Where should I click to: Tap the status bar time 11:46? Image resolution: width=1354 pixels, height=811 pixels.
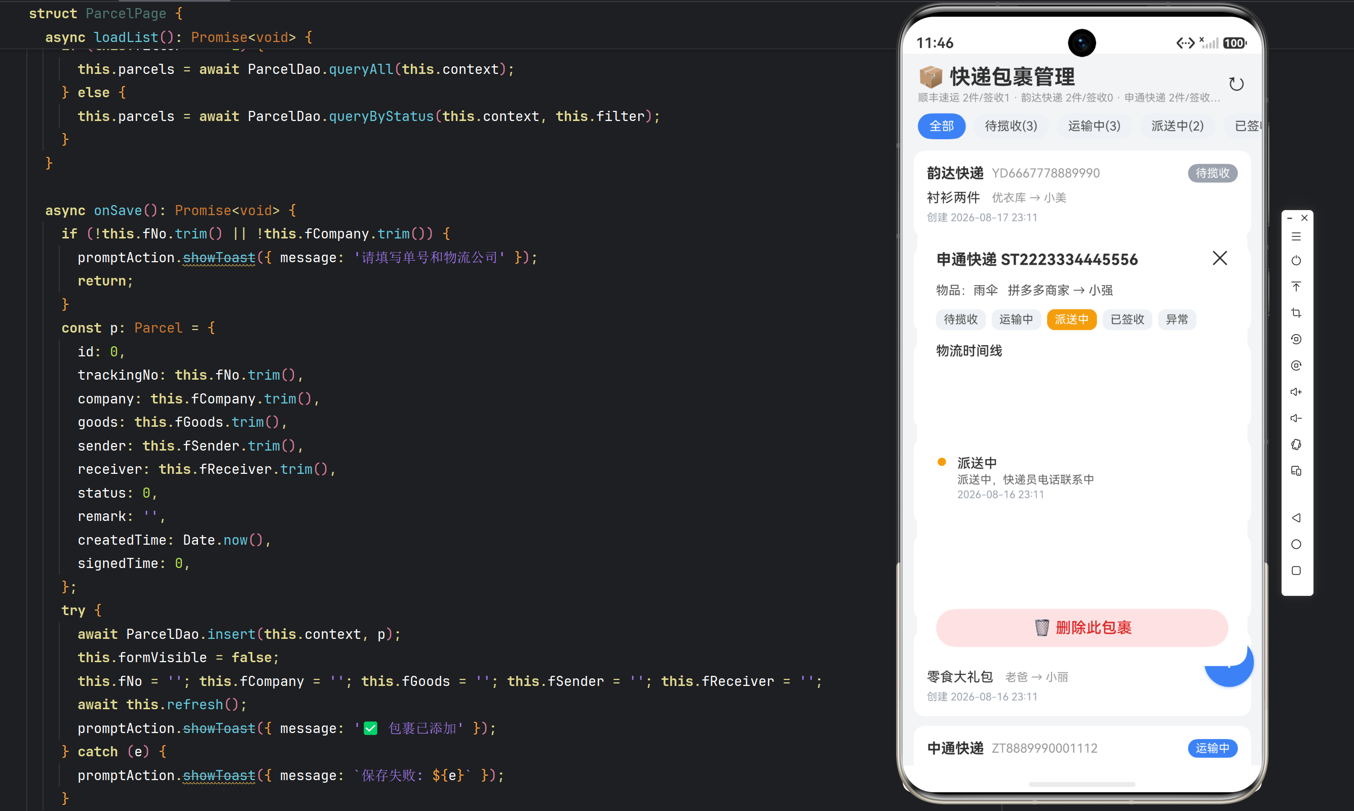[x=935, y=43]
